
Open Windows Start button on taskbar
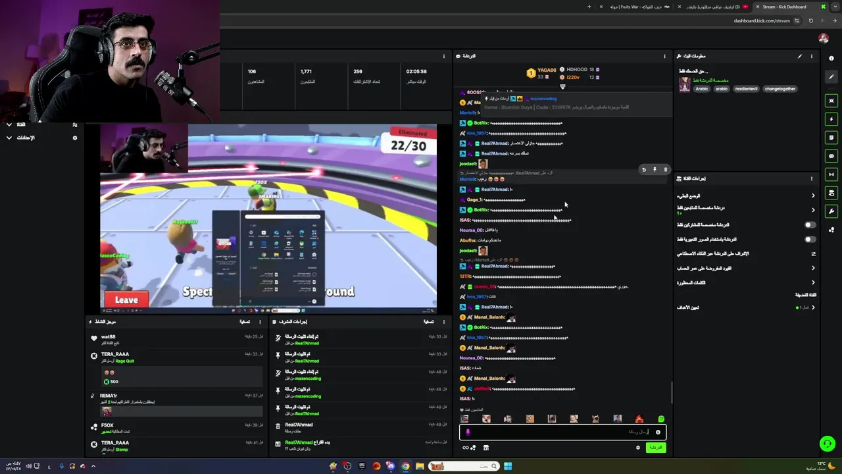tap(507, 467)
